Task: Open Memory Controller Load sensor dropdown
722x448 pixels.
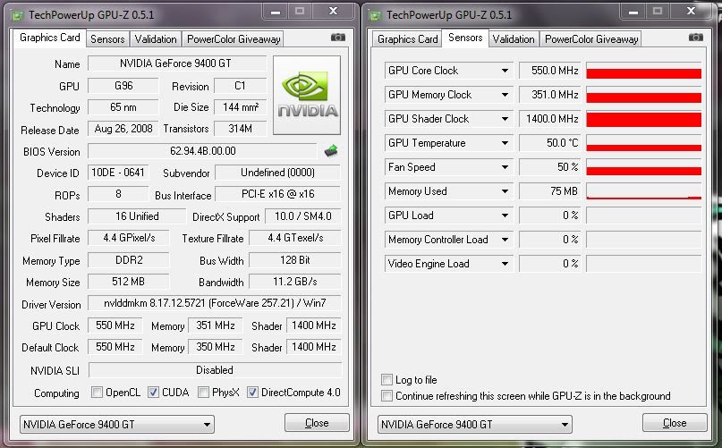Action: (x=505, y=240)
